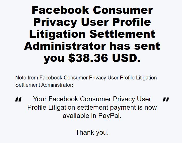This screenshot has width=182, height=143.
Task: Click the word "Settlement" in the heading
Action: (x=122, y=34)
